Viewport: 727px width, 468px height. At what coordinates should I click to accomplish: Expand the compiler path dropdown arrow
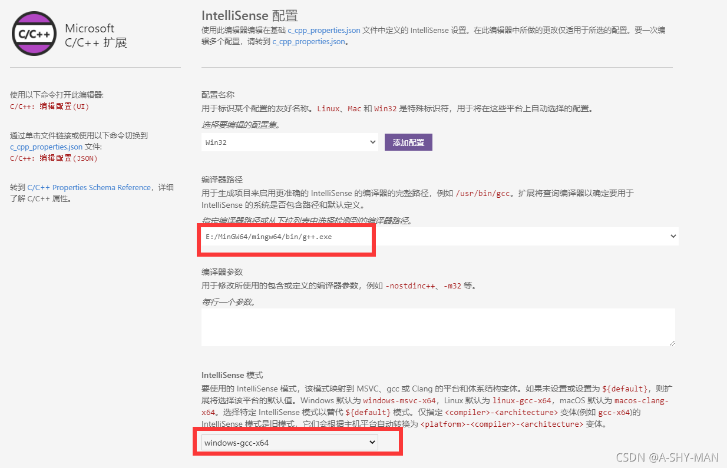click(673, 236)
